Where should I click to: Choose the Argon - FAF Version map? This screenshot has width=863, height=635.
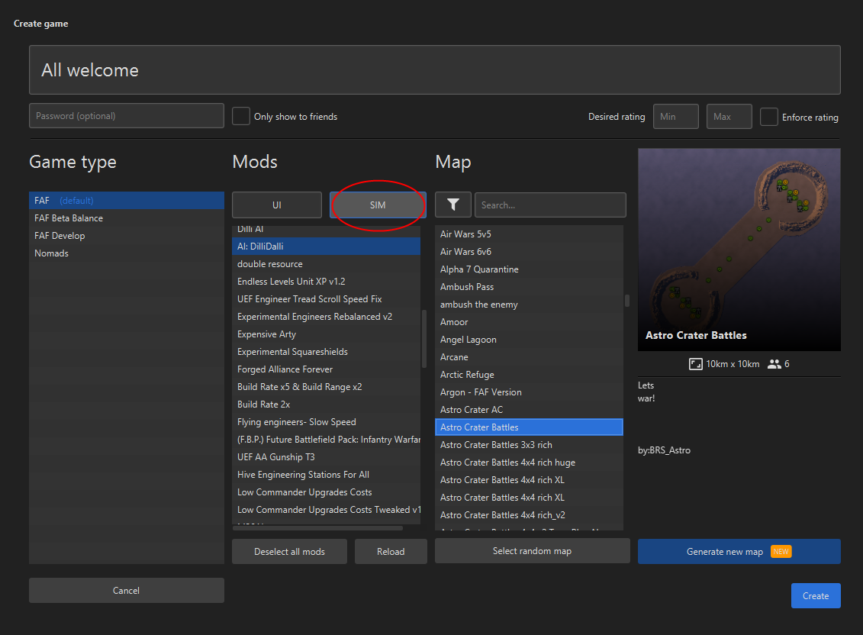[x=529, y=392]
